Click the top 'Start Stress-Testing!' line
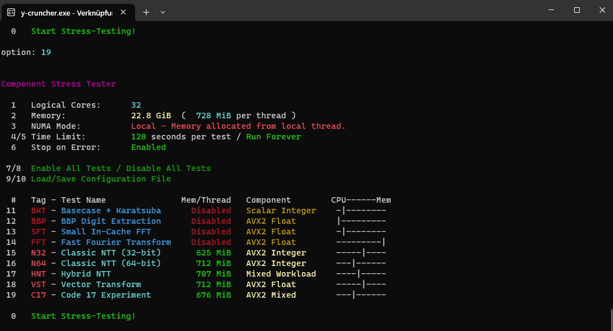The width and height of the screenshot is (613, 331). (83, 31)
